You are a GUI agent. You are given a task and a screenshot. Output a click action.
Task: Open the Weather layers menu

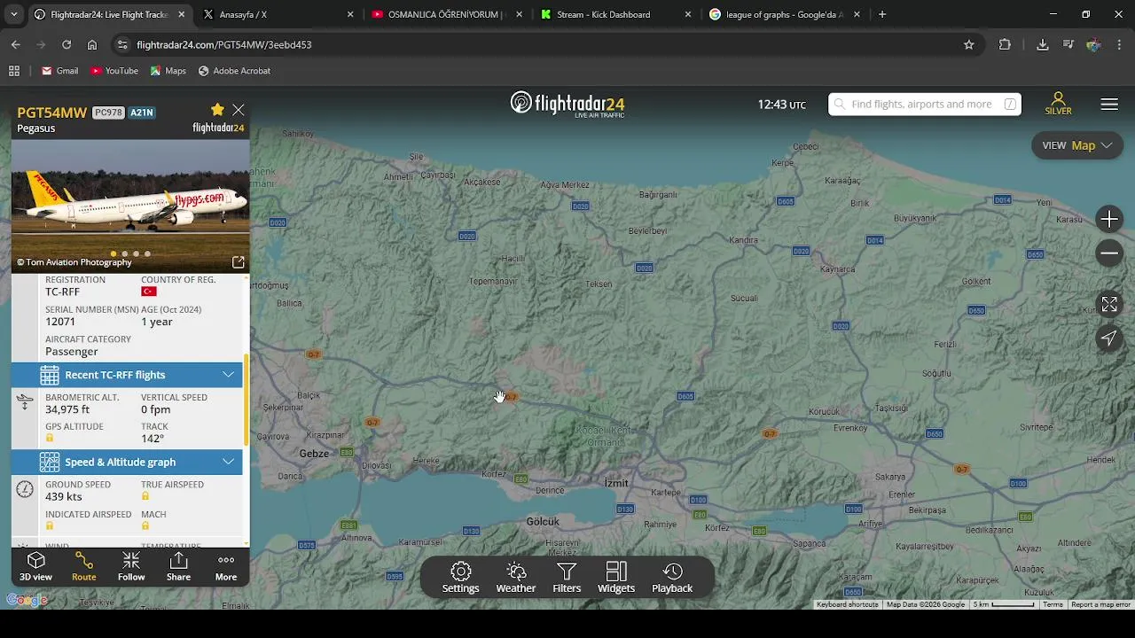coord(516,578)
